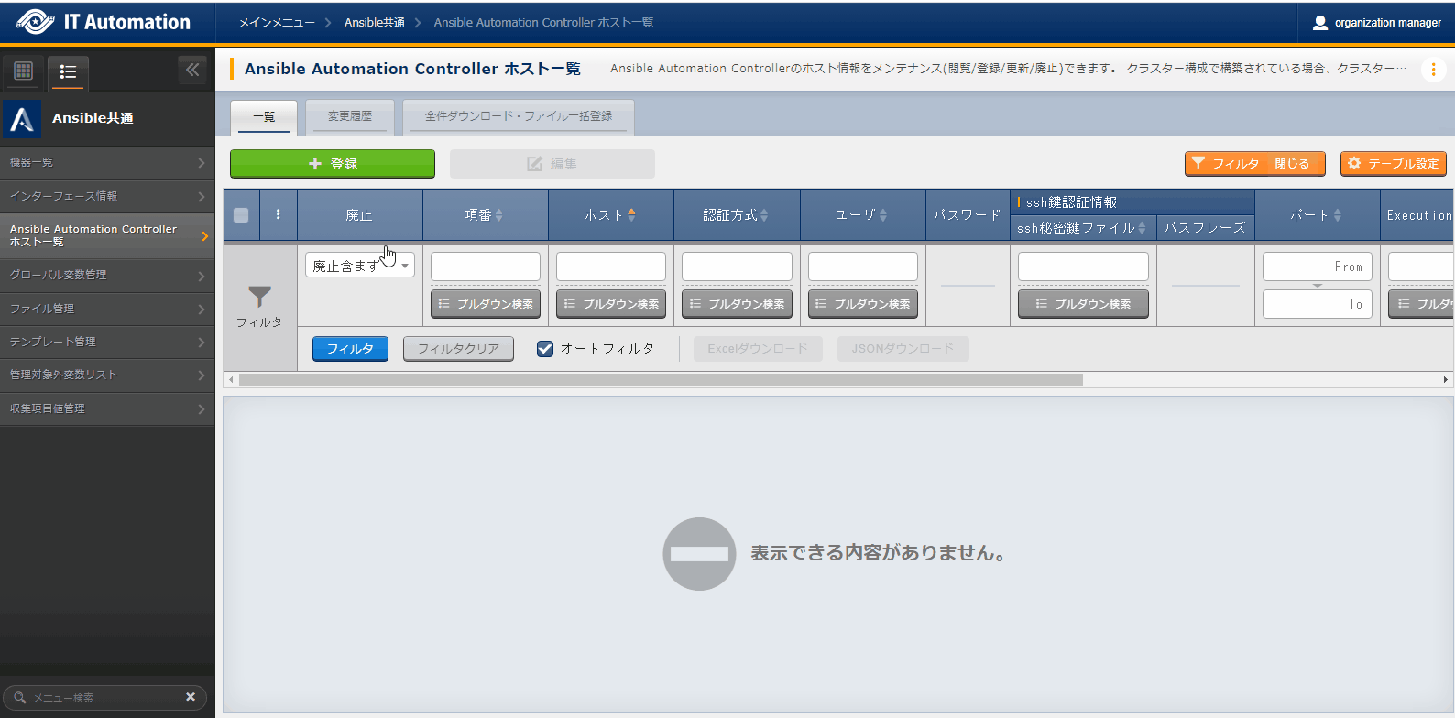
Task: Toggle filter panel with フィルタ 閉じる button
Action: 1254,163
